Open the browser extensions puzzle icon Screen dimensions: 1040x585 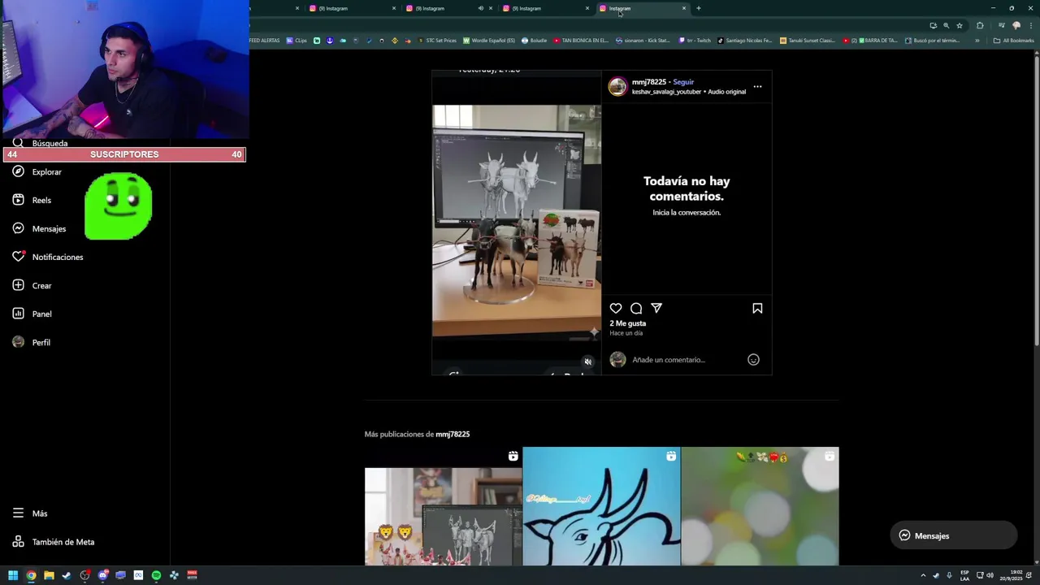click(x=980, y=25)
